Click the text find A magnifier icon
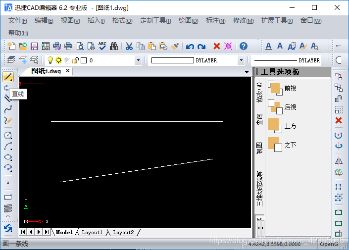 314,46
